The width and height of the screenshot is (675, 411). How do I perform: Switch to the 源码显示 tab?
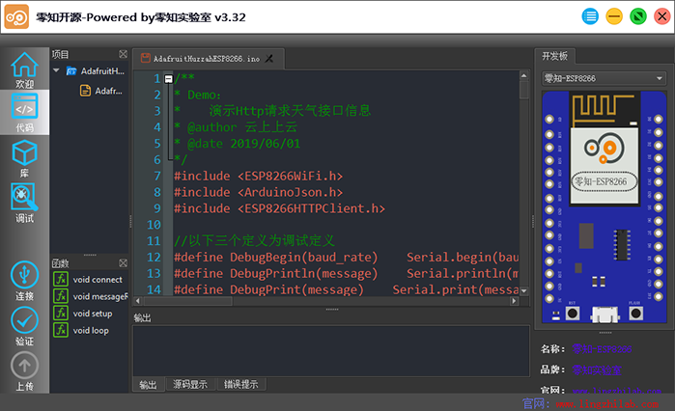[x=190, y=384]
